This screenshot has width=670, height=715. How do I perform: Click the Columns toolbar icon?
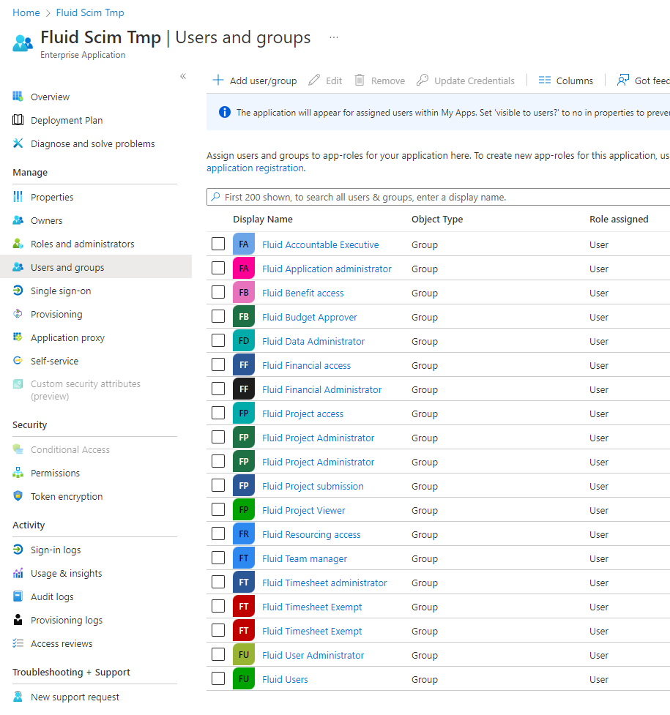click(544, 81)
